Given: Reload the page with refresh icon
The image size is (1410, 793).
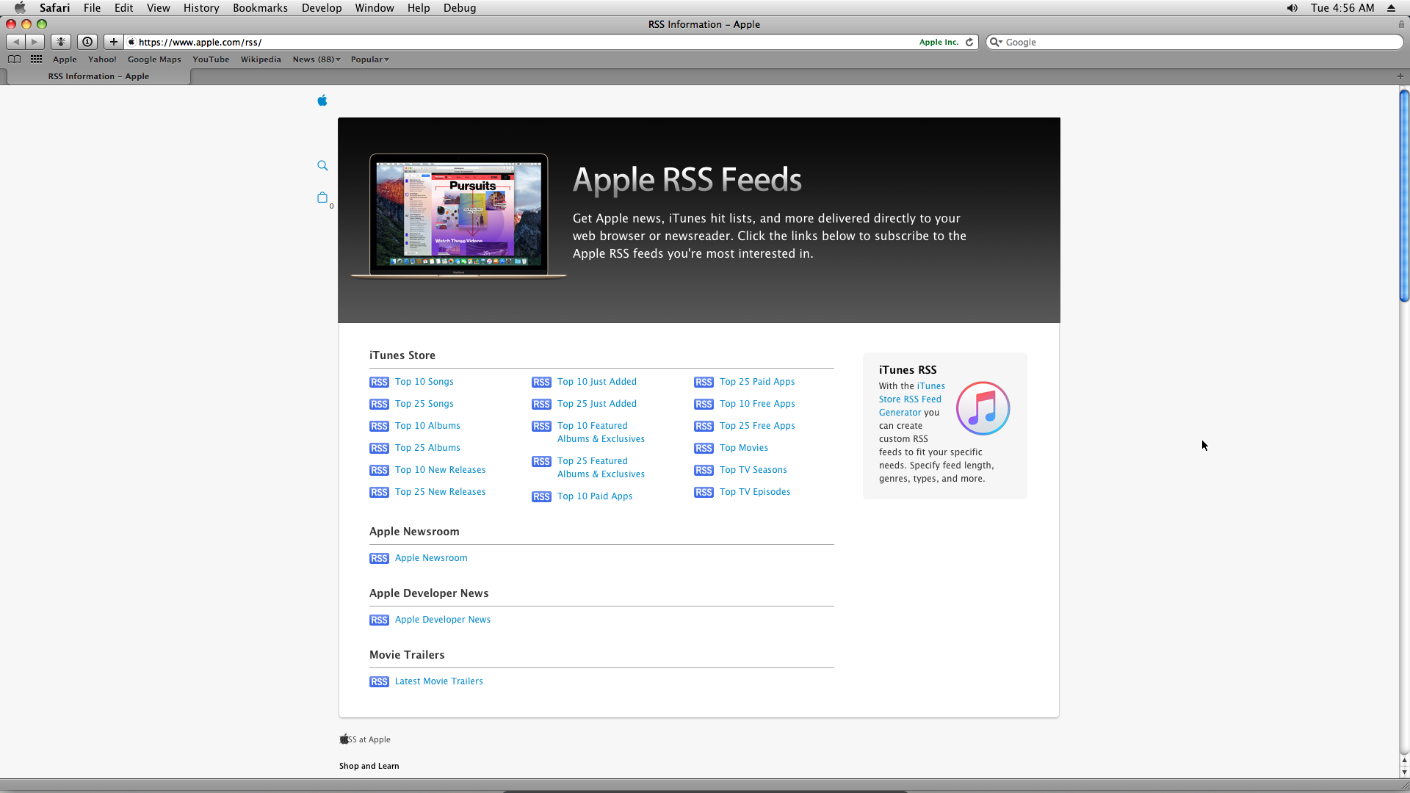Looking at the screenshot, I should pyautogui.click(x=969, y=42).
